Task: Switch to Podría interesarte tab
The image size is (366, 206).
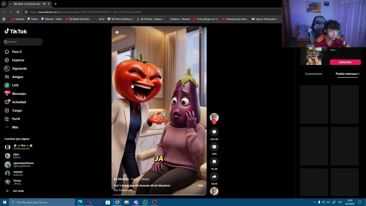Action: coord(348,74)
